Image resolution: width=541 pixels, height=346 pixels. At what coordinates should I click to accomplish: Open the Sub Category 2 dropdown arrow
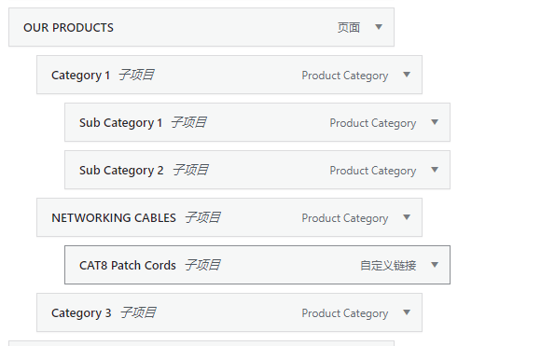point(435,170)
